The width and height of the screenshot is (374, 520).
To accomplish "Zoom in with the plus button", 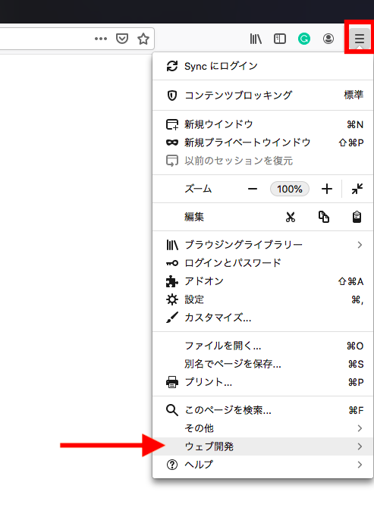I will [327, 189].
